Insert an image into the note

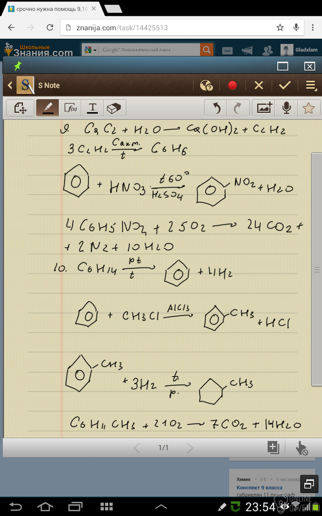[x=264, y=108]
